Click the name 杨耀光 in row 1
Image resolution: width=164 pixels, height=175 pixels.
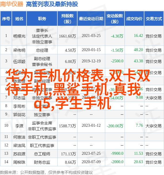19,36
